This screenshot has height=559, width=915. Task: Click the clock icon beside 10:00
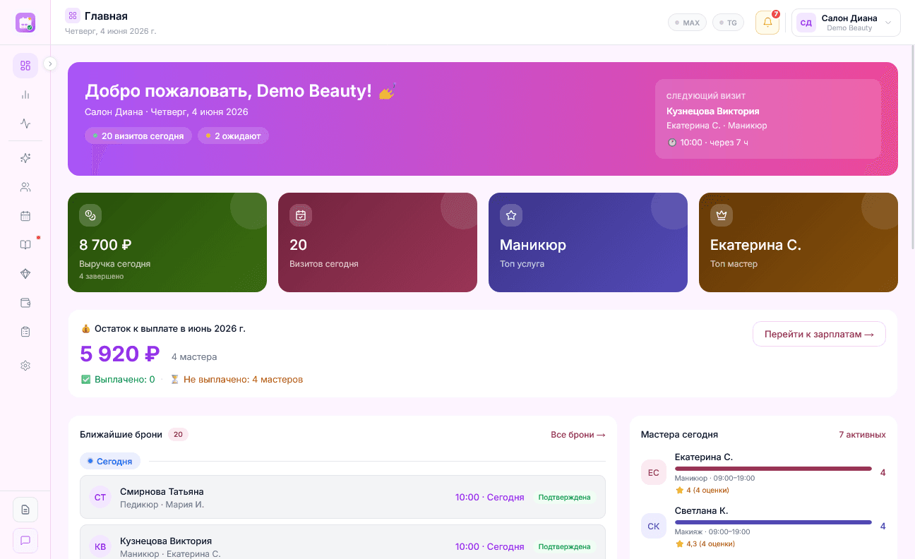tap(671, 143)
